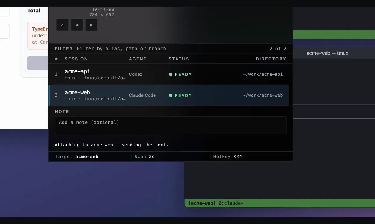The width and height of the screenshot is (375, 224).
Task: Click the green status dot in the acme-web row
Action: pos(170,95)
